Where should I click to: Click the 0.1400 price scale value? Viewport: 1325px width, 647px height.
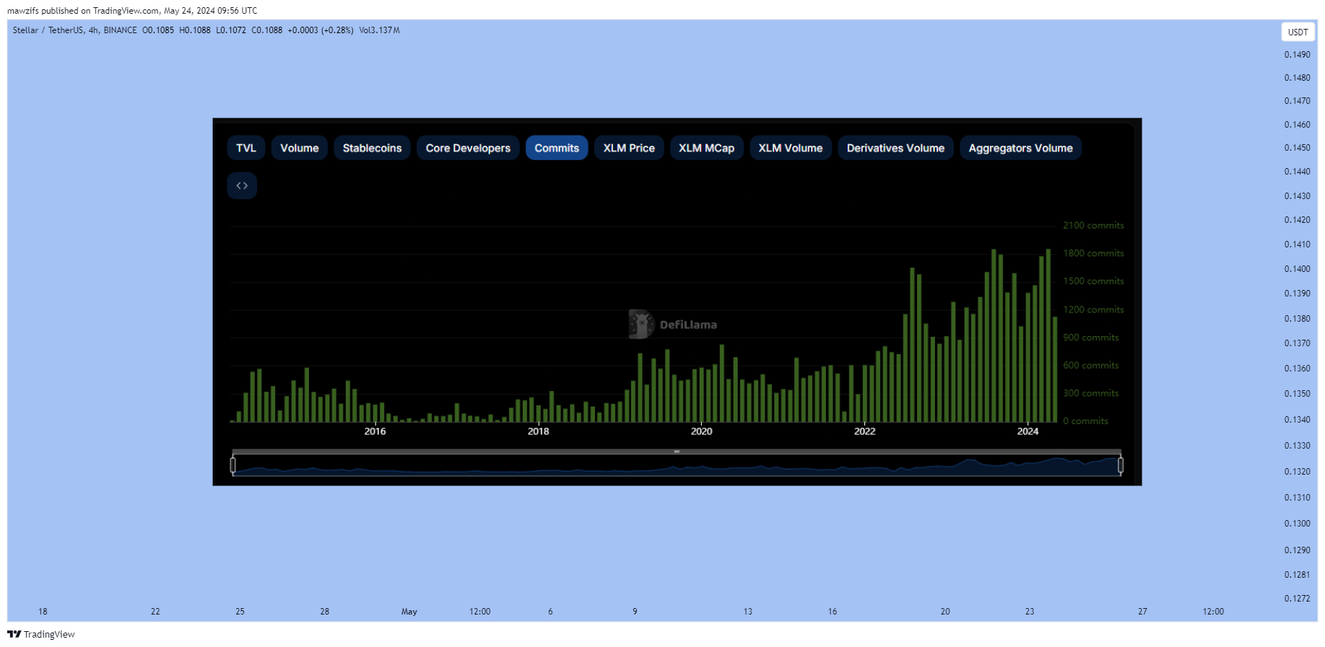[x=1297, y=269]
